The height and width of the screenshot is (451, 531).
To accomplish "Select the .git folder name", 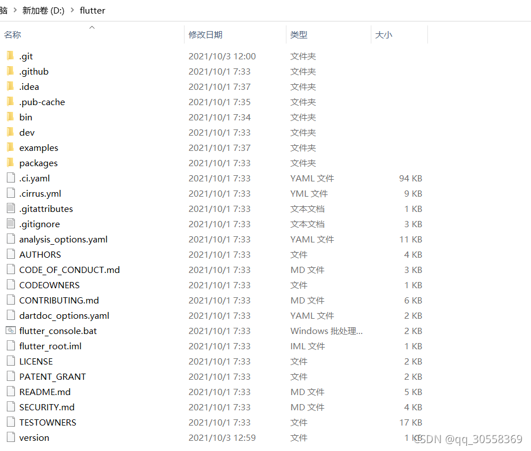I will coord(26,56).
